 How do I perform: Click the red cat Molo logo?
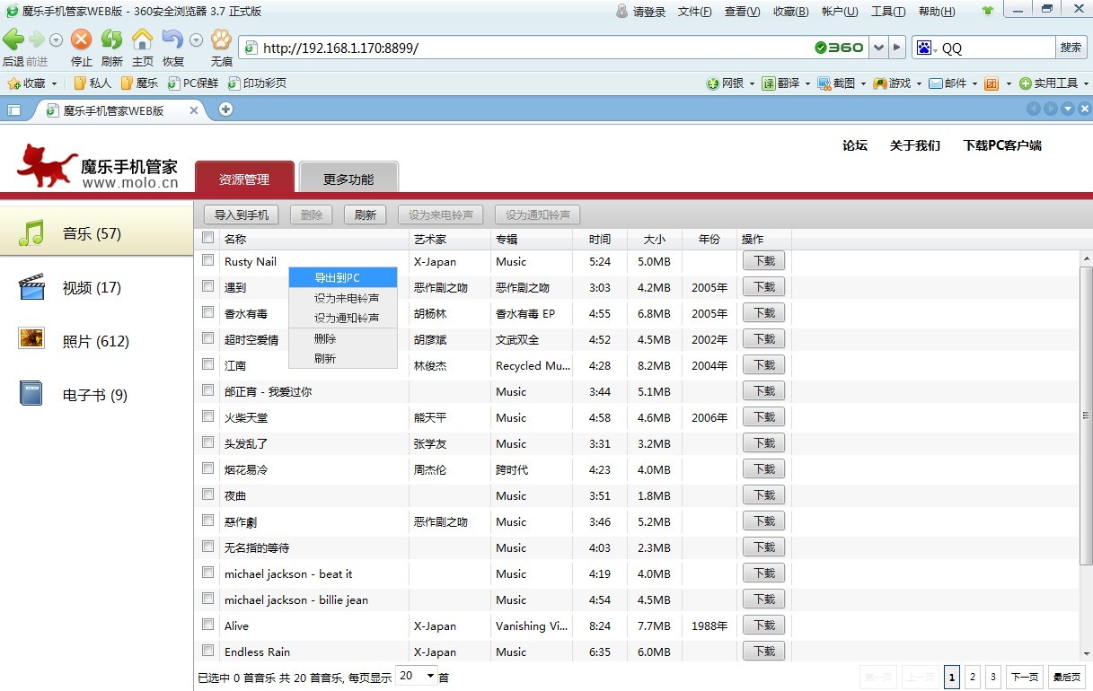(47, 164)
